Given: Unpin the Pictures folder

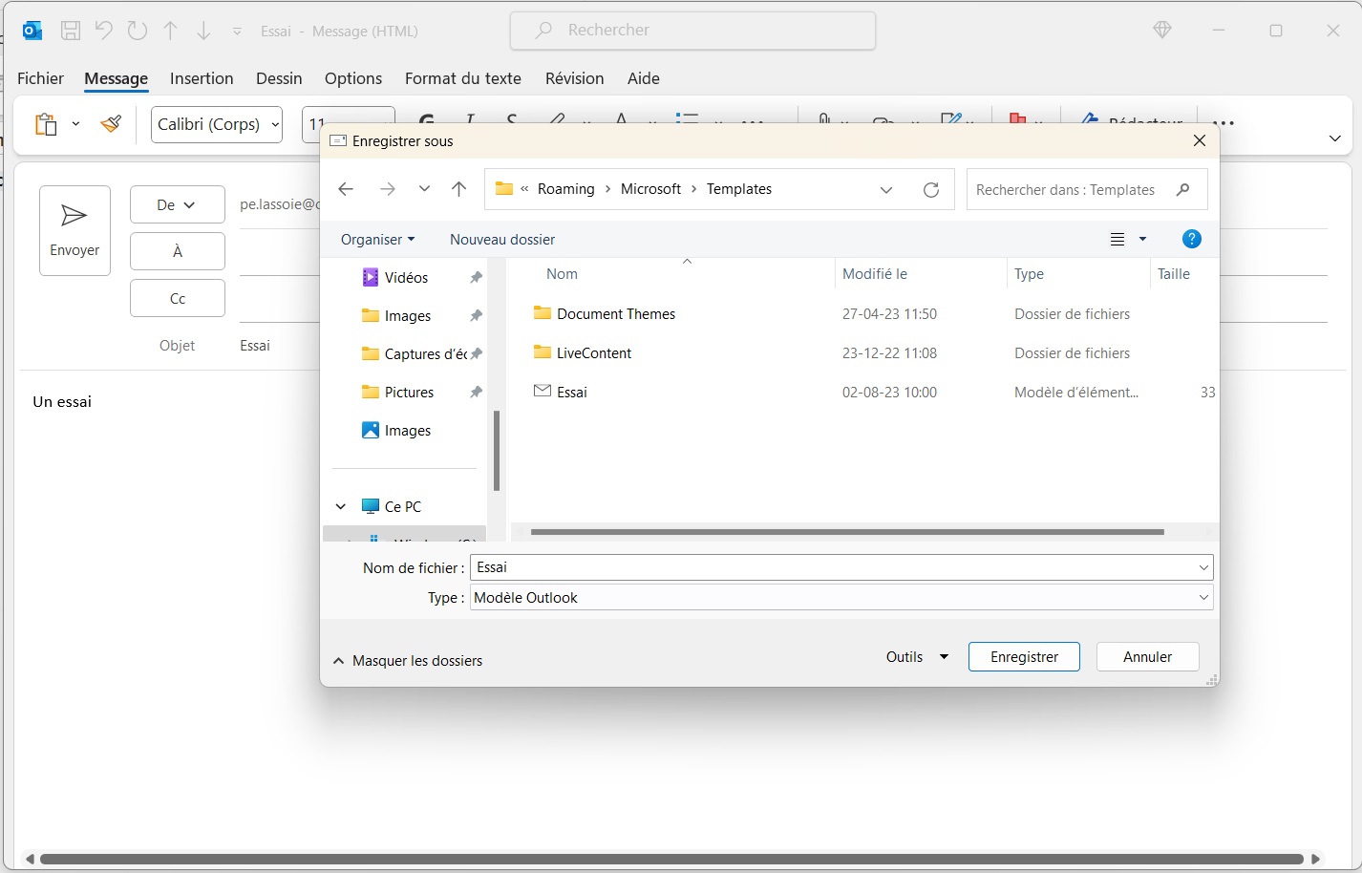Looking at the screenshot, I should click(475, 392).
